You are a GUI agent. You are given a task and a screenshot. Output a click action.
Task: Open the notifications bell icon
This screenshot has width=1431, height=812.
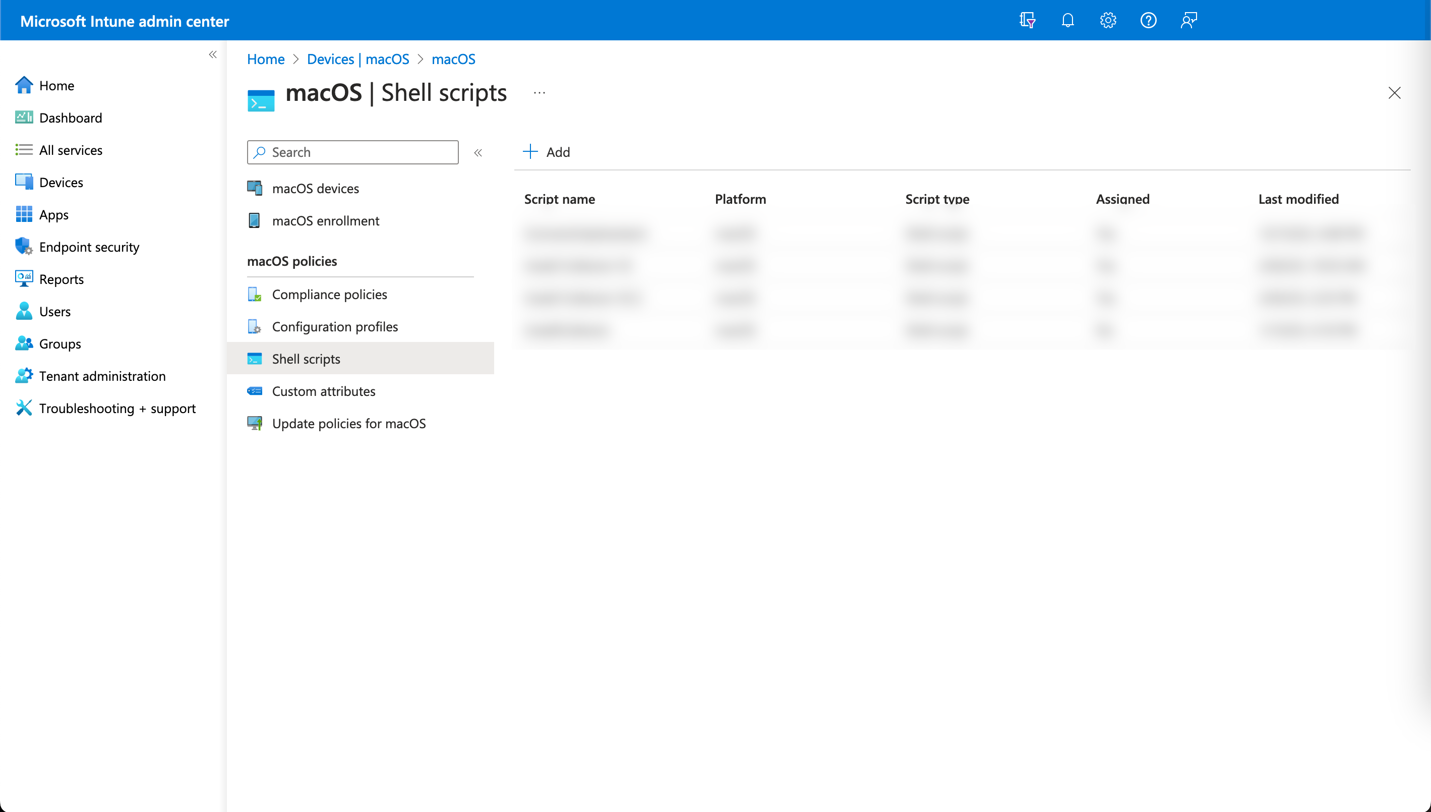coord(1067,21)
